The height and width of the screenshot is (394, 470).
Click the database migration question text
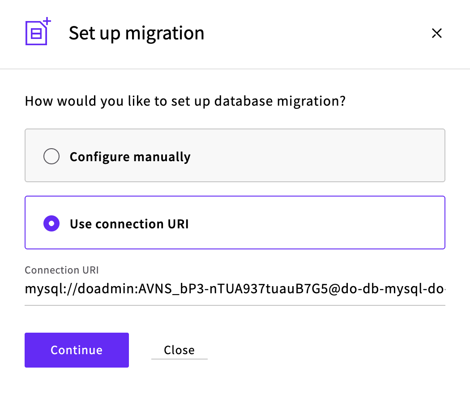pyautogui.click(x=185, y=101)
